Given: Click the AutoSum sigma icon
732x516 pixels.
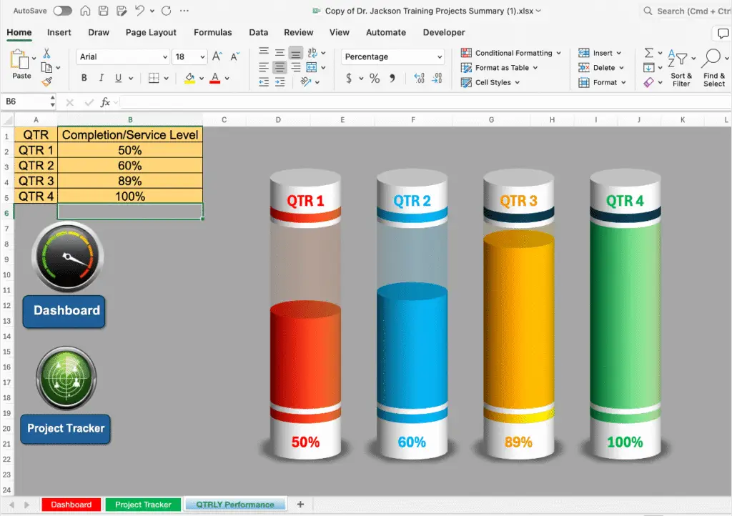Looking at the screenshot, I should (648, 53).
